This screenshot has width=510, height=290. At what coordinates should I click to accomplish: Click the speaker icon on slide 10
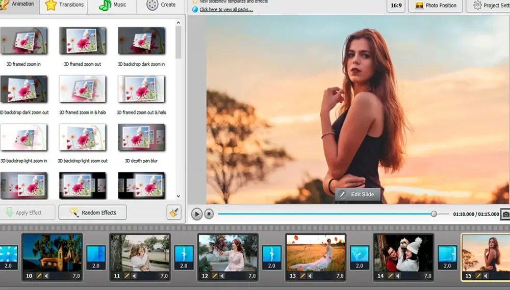pos(46,276)
